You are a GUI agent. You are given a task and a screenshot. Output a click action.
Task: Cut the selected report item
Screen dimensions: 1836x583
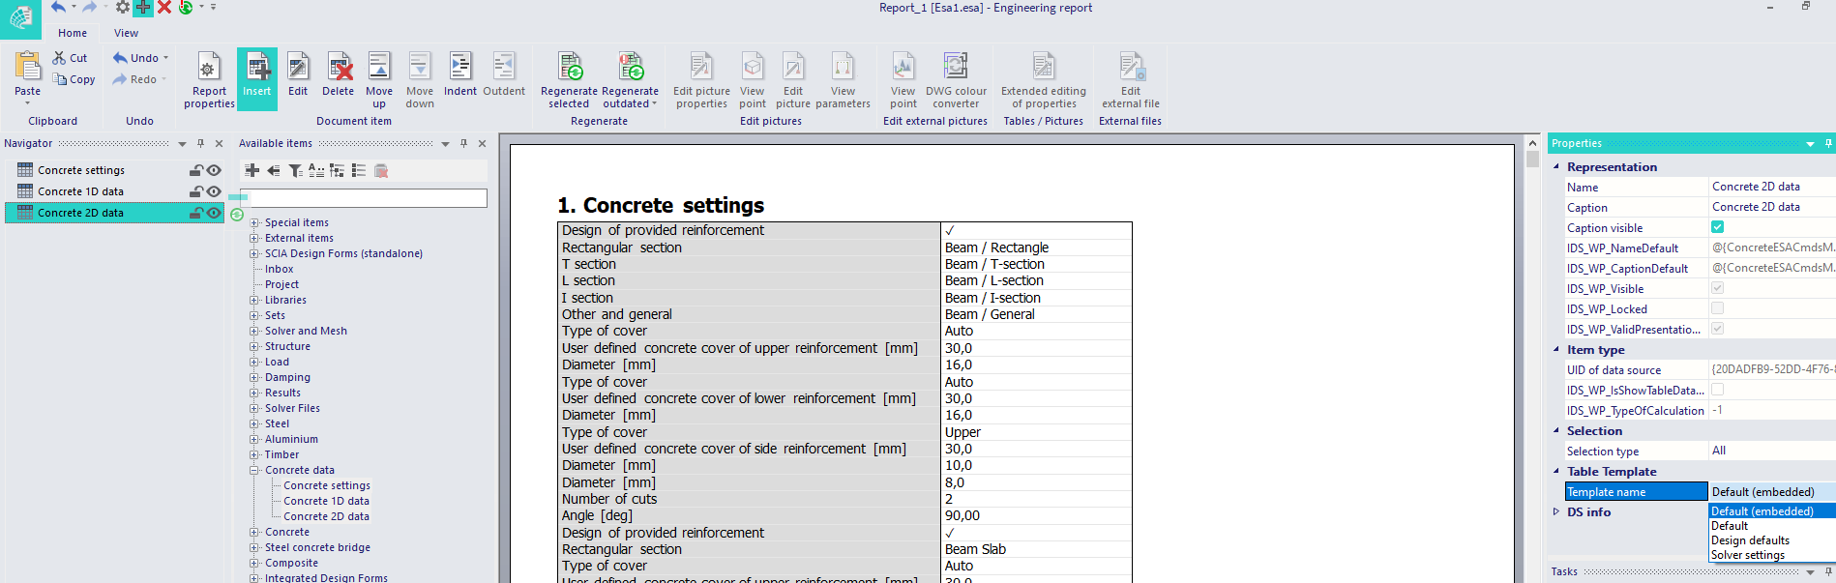pos(70,58)
